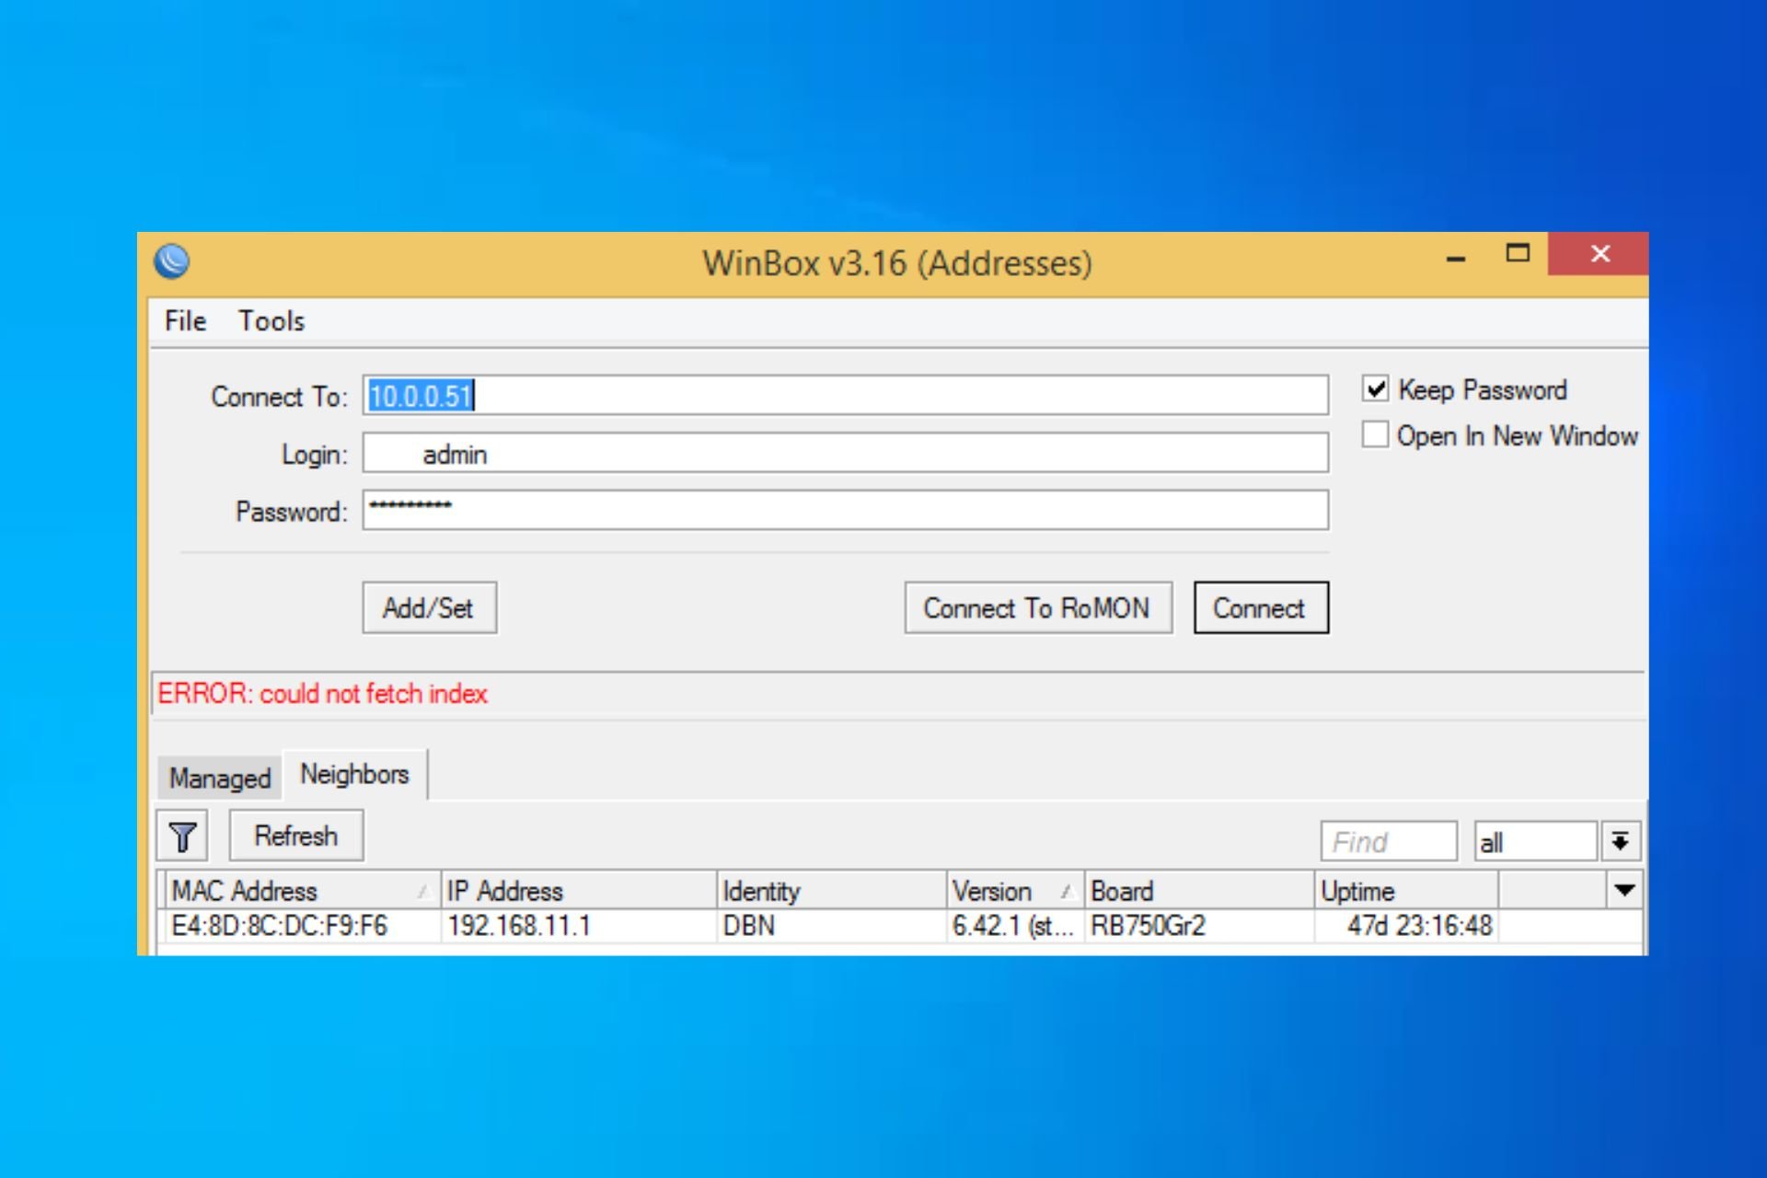Viewport: 1767px width, 1178px height.
Task: Disable the Keep Password checkbox
Action: pyautogui.click(x=1375, y=389)
